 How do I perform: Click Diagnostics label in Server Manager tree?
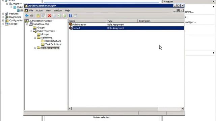point(15,17)
